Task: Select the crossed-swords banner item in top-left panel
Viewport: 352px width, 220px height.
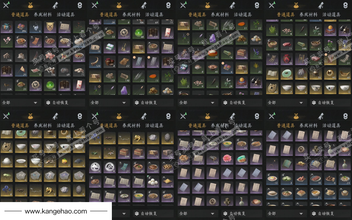Action: click(50, 27)
